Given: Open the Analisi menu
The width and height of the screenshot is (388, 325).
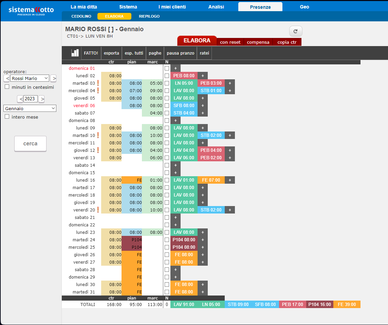Looking at the screenshot, I should [x=216, y=6].
